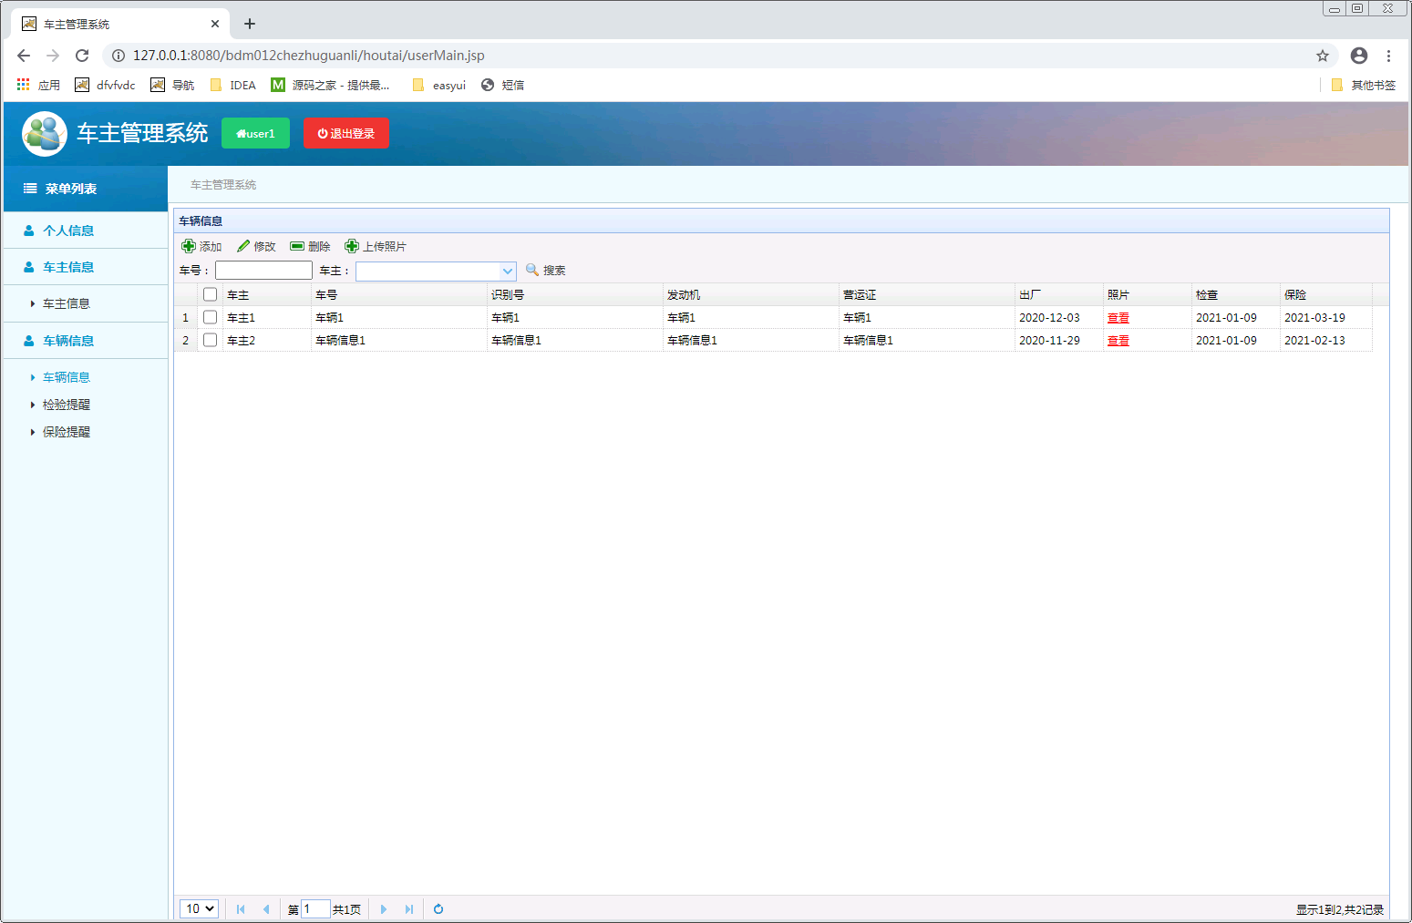This screenshot has width=1412, height=923.
Task: Sort by 识别号 column header
Action: [574, 294]
